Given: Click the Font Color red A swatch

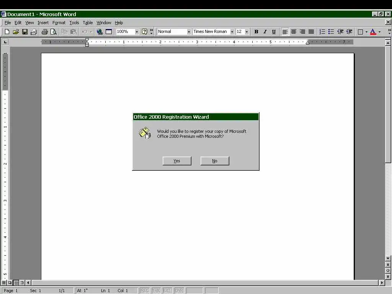Looking at the screenshot, I should click(373, 32).
